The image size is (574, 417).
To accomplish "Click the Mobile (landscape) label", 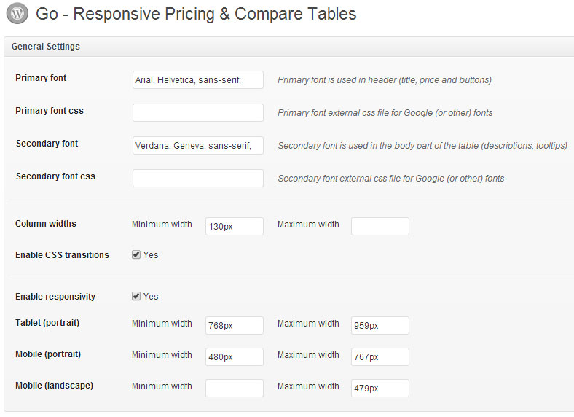I will (54, 386).
